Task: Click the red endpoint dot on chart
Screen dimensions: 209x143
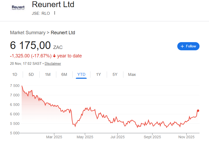Action: coord(198,111)
